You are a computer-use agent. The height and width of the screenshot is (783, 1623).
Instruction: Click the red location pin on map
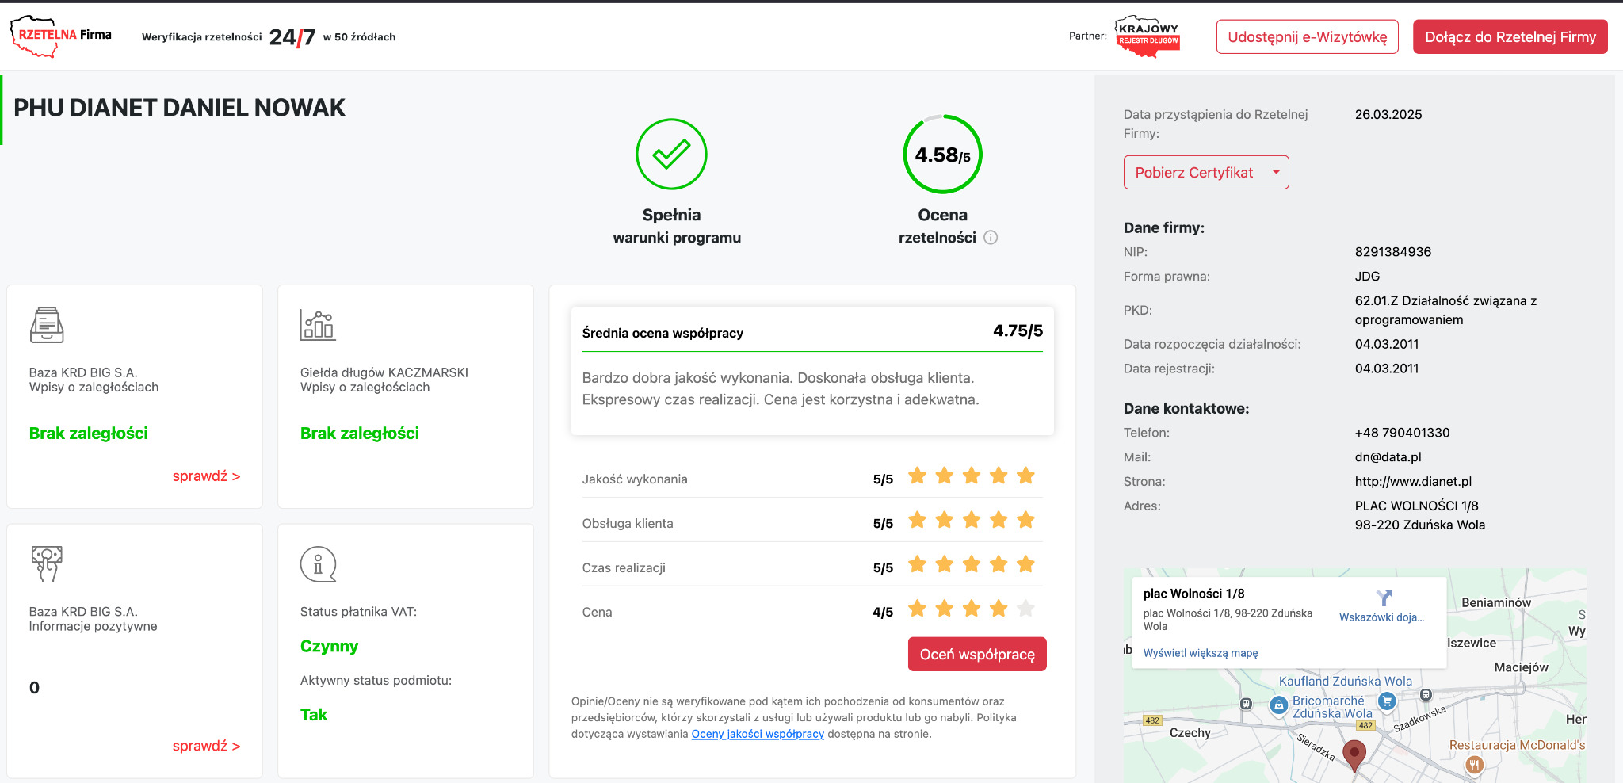(1354, 753)
